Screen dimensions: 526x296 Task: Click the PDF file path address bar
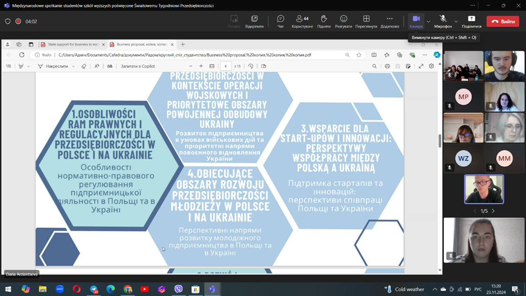184,55
